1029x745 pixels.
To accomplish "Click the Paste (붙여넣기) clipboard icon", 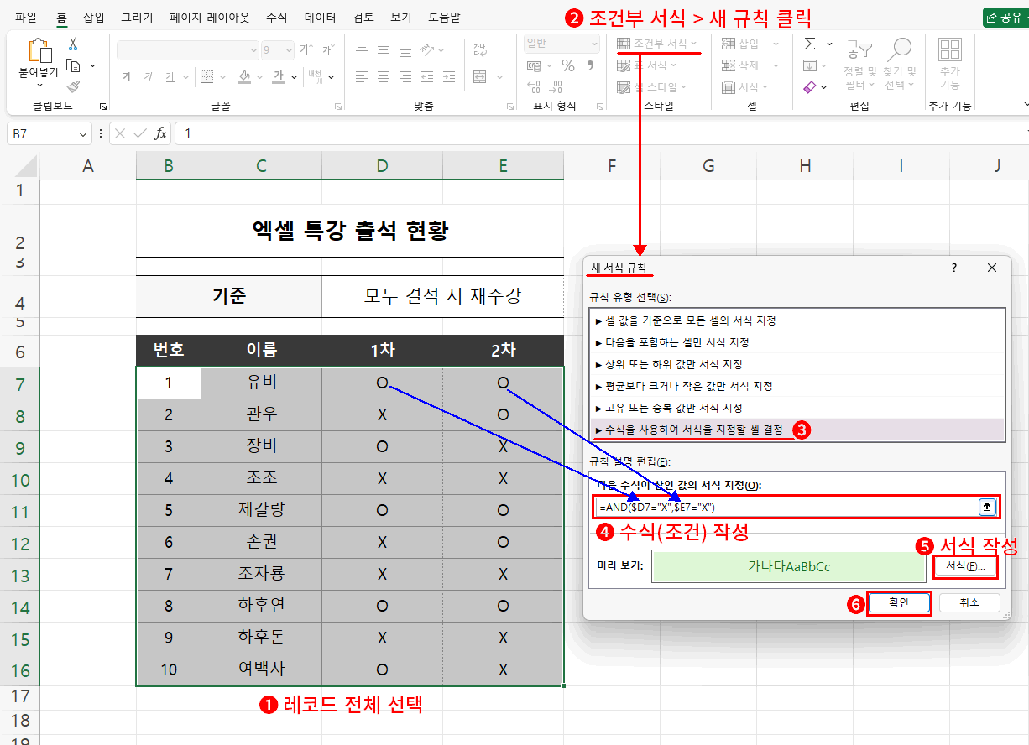I will click(39, 49).
